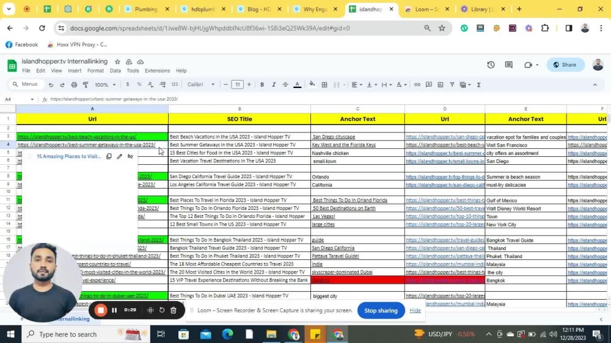Pause the Loom recording
611x343 pixels.
click(x=114, y=310)
